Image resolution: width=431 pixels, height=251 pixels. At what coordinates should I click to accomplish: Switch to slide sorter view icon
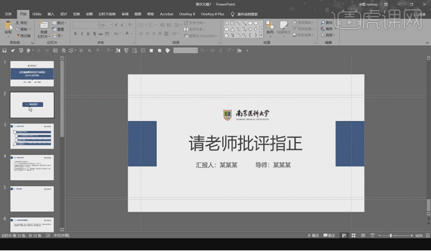(x=353, y=236)
